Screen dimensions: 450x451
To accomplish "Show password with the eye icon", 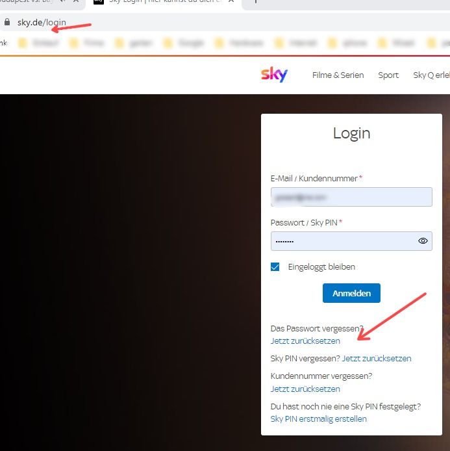I will coord(423,241).
